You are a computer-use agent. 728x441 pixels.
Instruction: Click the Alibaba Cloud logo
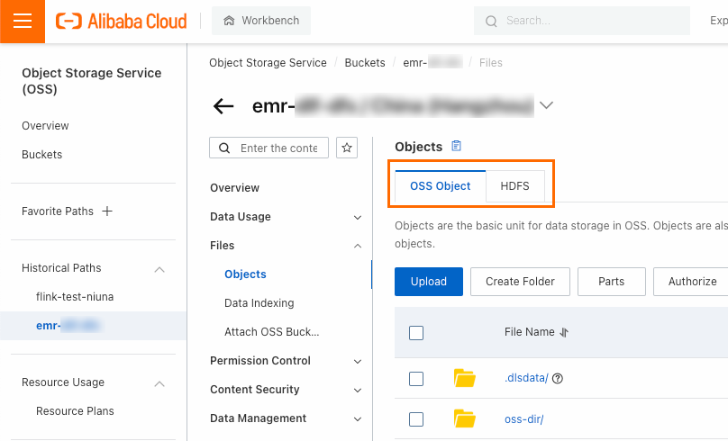pos(122,21)
